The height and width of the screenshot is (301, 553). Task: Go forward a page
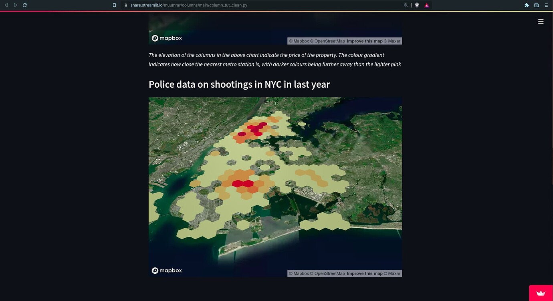tap(15, 5)
